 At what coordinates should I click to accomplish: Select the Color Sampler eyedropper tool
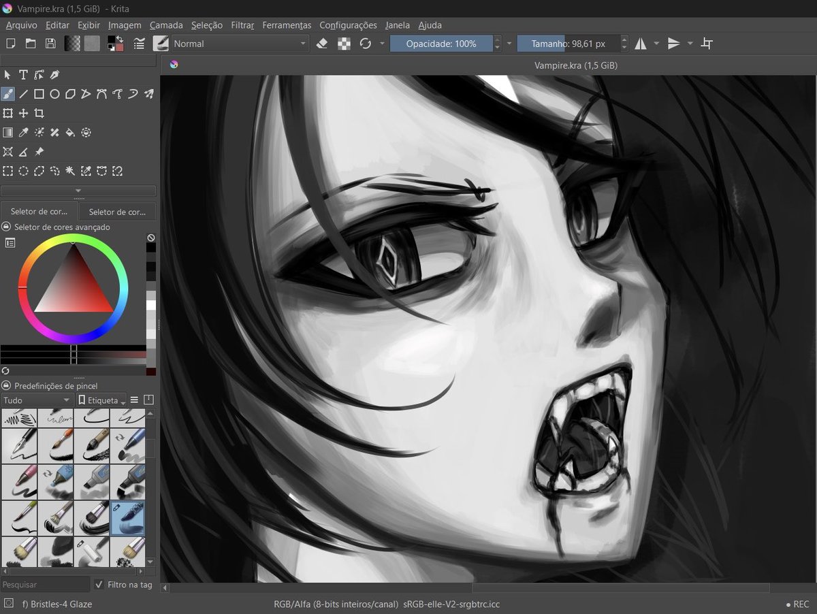23,132
